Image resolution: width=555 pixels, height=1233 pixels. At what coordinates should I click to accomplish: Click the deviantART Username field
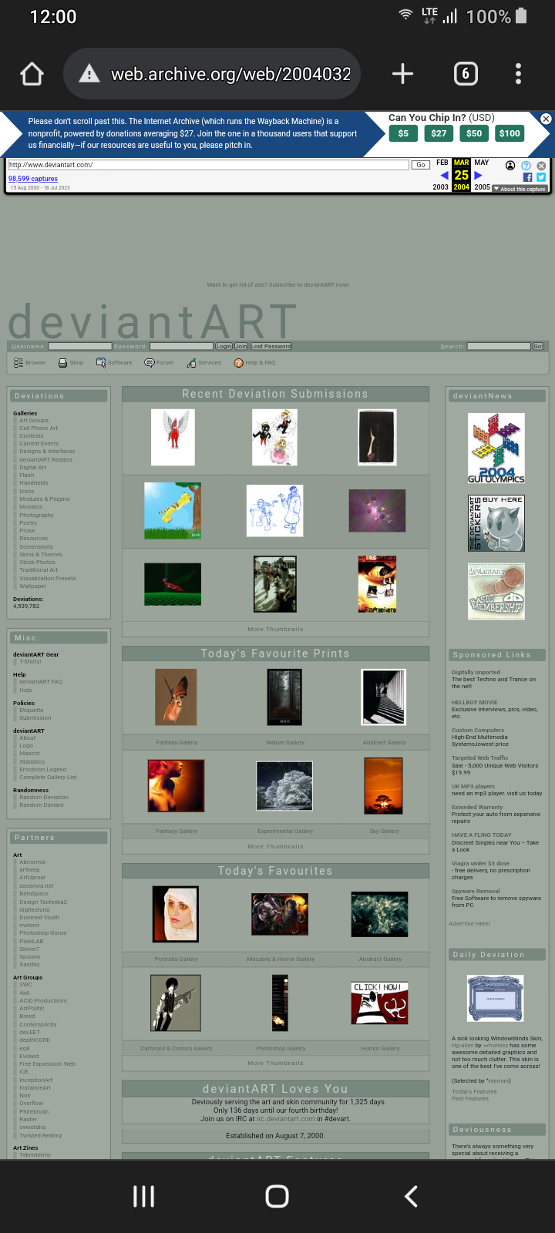(x=80, y=346)
